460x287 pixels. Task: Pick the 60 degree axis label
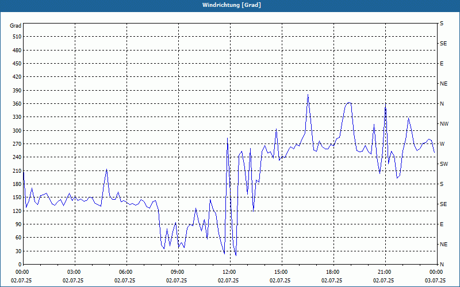point(18,238)
